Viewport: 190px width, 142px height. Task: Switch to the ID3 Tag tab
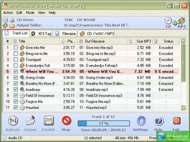coord(41,34)
